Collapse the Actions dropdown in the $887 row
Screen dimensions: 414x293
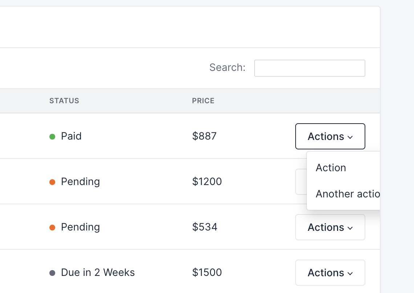click(x=330, y=136)
